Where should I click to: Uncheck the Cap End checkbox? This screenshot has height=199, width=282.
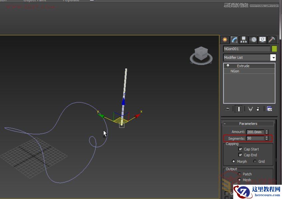241,155
